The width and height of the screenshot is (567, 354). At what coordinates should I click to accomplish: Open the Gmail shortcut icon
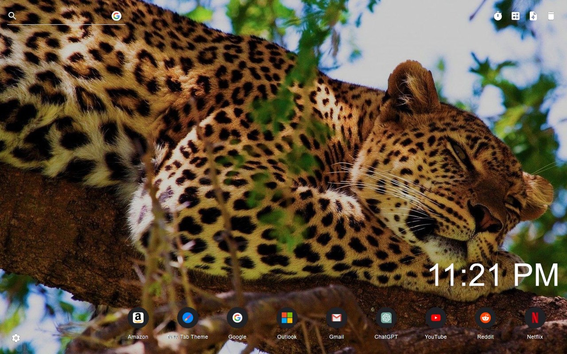(x=337, y=318)
